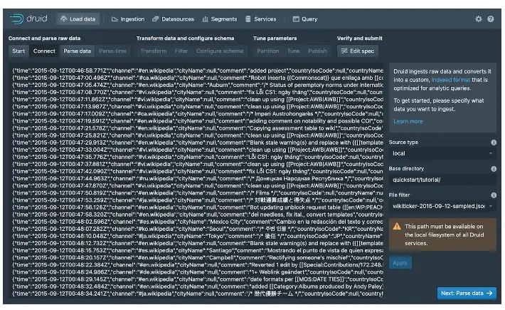Go to the Parse data step
505x310 pixels.
coord(77,51)
